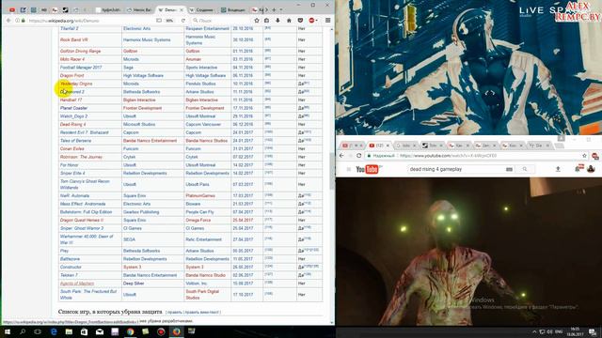Open the Agents of Mayhem link
This screenshot has width=602, height=338.
pyautogui.click(x=77, y=284)
